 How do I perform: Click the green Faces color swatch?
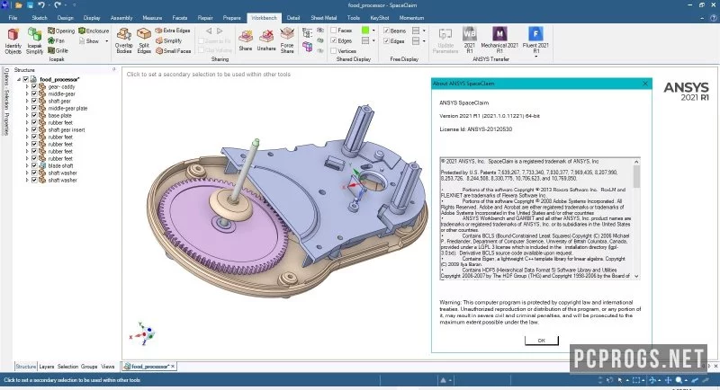(x=365, y=31)
